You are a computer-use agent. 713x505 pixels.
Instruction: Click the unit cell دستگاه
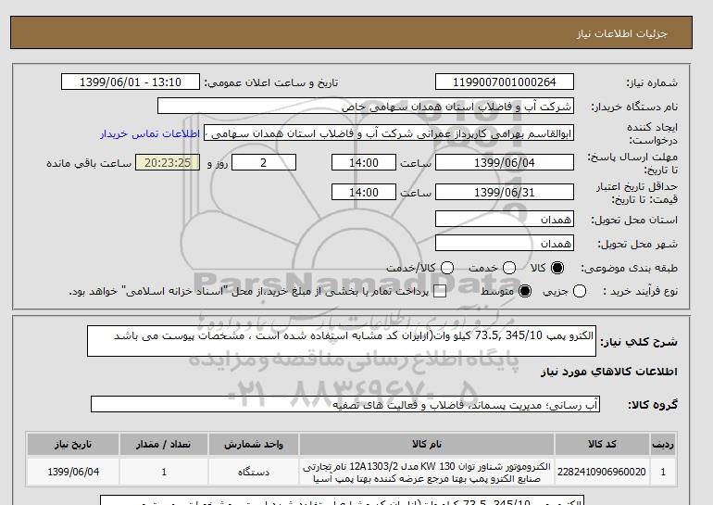pos(254,472)
